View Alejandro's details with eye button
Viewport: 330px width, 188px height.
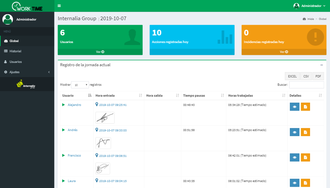click(x=294, y=107)
